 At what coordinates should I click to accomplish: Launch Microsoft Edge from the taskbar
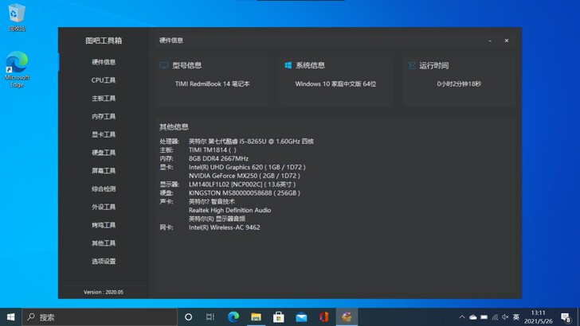tap(233, 316)
